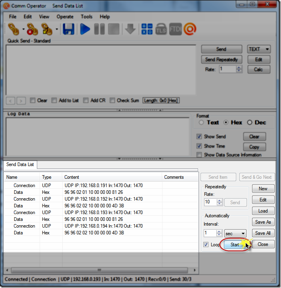Click the Comm Operator title bar app icon
281x288 pixels.
point(6,6)
